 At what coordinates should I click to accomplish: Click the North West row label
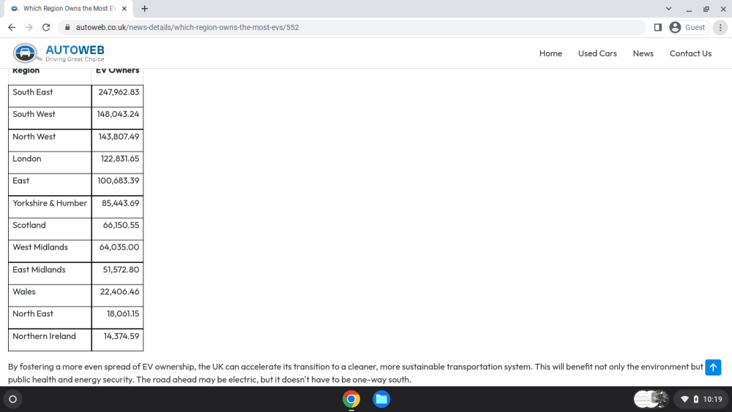(34, 136)
